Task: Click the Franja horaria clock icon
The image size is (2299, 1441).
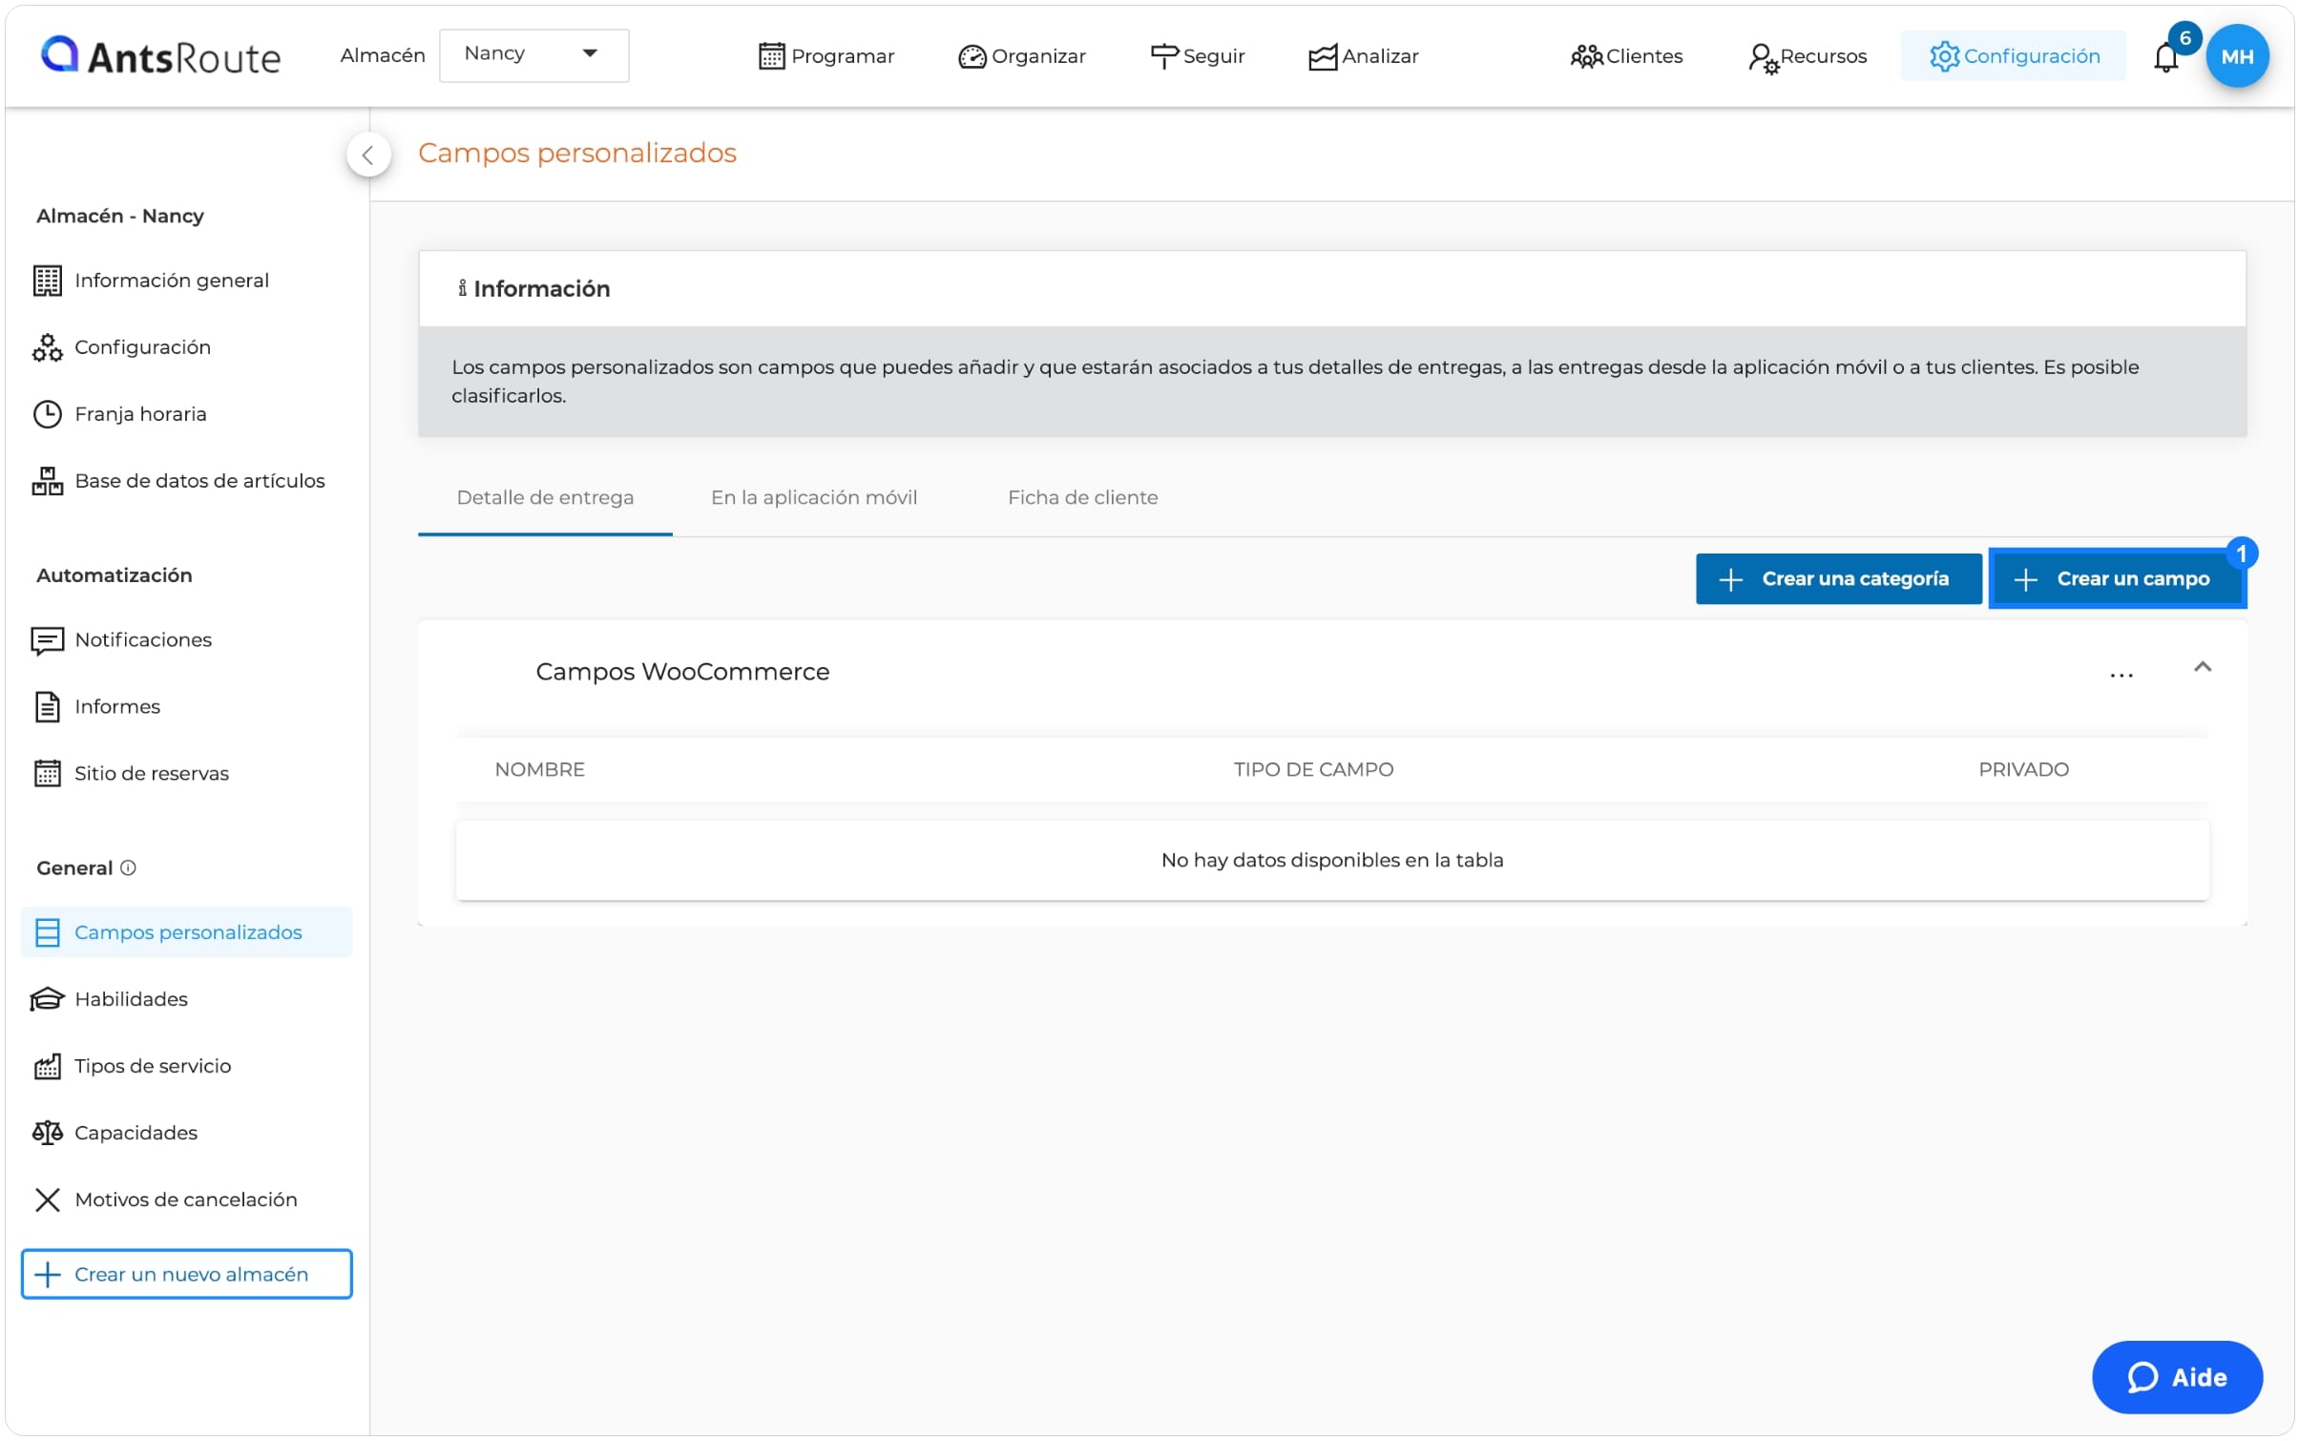Action: pos(47,414)
